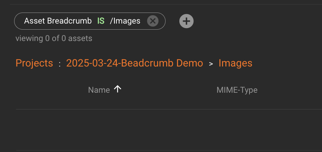
Task: Click the Asset Breadcrumb filter field label
Action: point(58,21)
